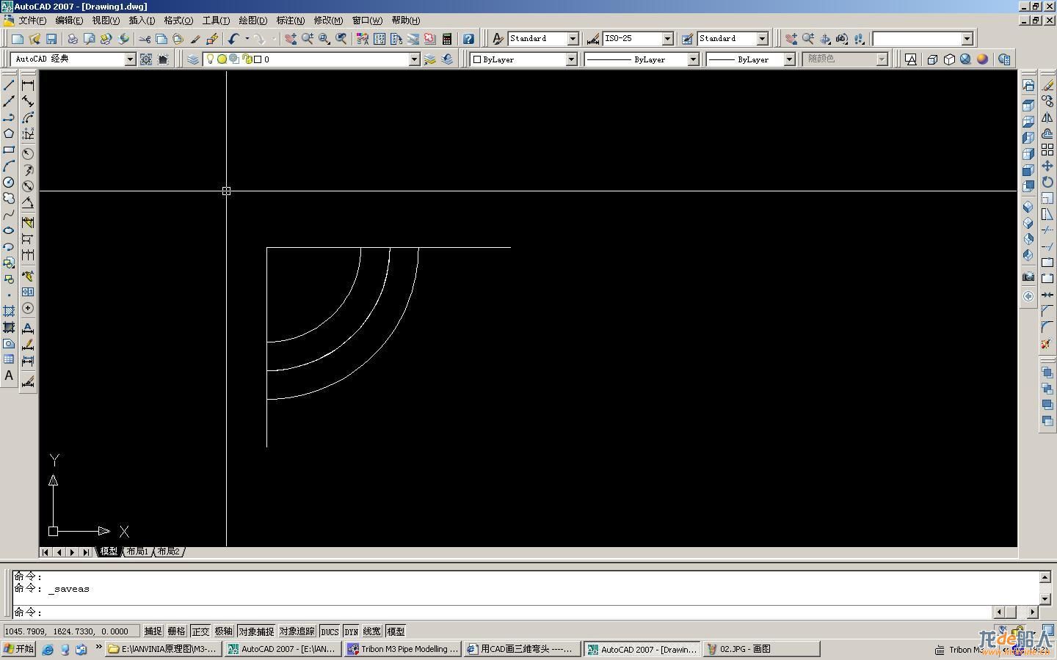Screen dimensions: 1057x660
Task: Toggle 极轴 polar tracking in status bar
Action: pyautogui.click(x=223, y=631)
